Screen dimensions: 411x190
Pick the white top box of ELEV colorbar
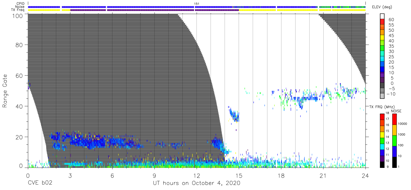coord(382,16)
